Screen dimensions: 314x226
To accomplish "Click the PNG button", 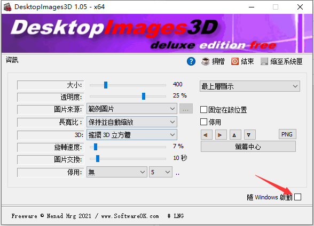I will tap(287, 134).
